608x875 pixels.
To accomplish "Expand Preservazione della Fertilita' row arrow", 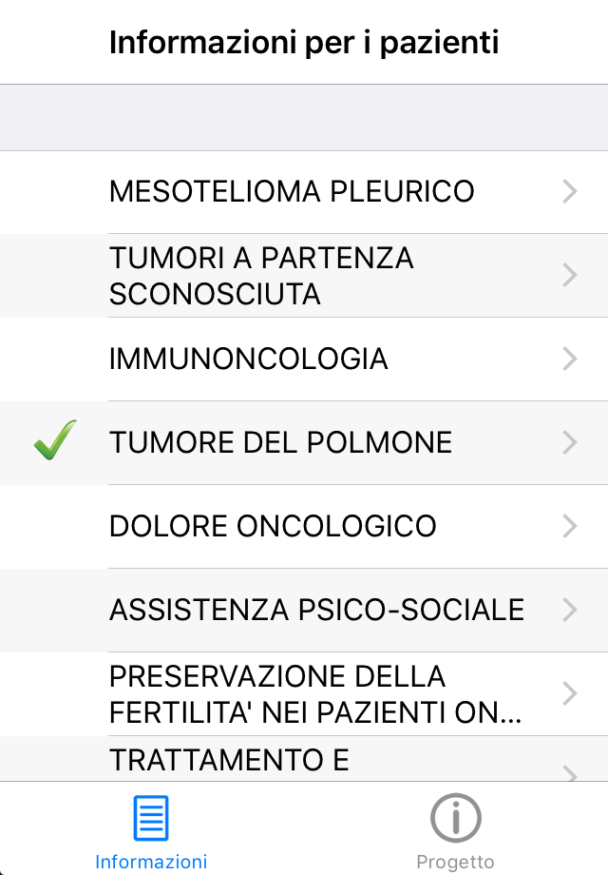I will [570, 693].
